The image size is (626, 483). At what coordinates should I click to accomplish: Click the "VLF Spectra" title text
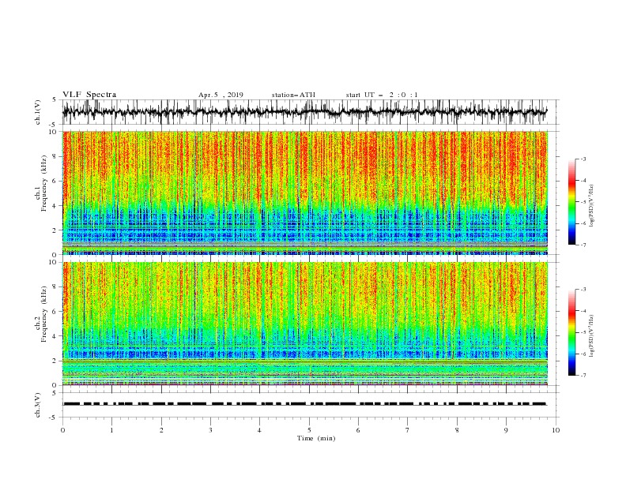point(89,95)
